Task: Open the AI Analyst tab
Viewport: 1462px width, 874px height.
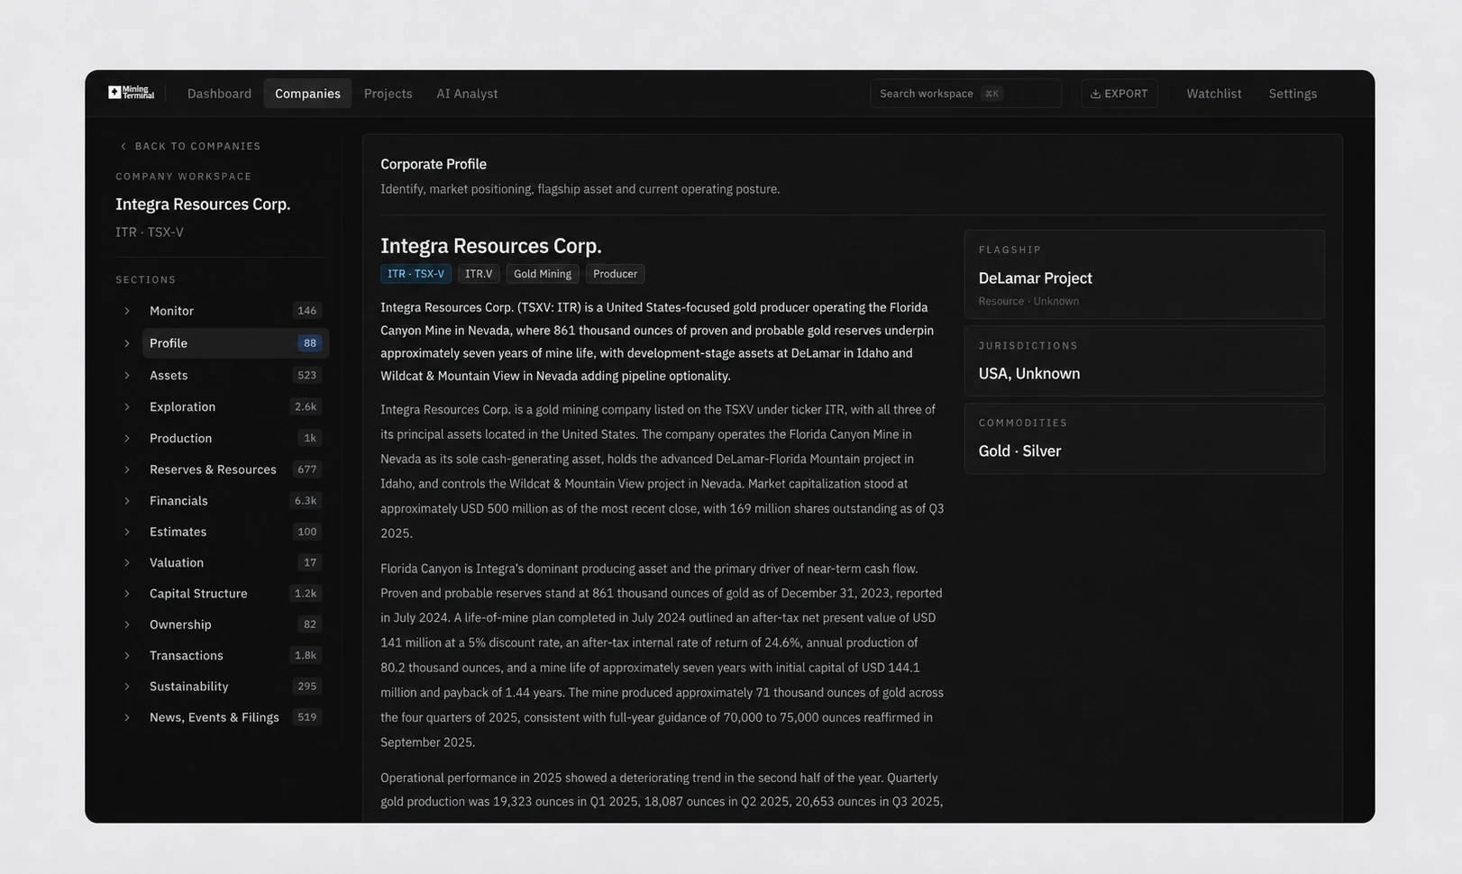Action: pyautogui.click(x=467, y=94)
